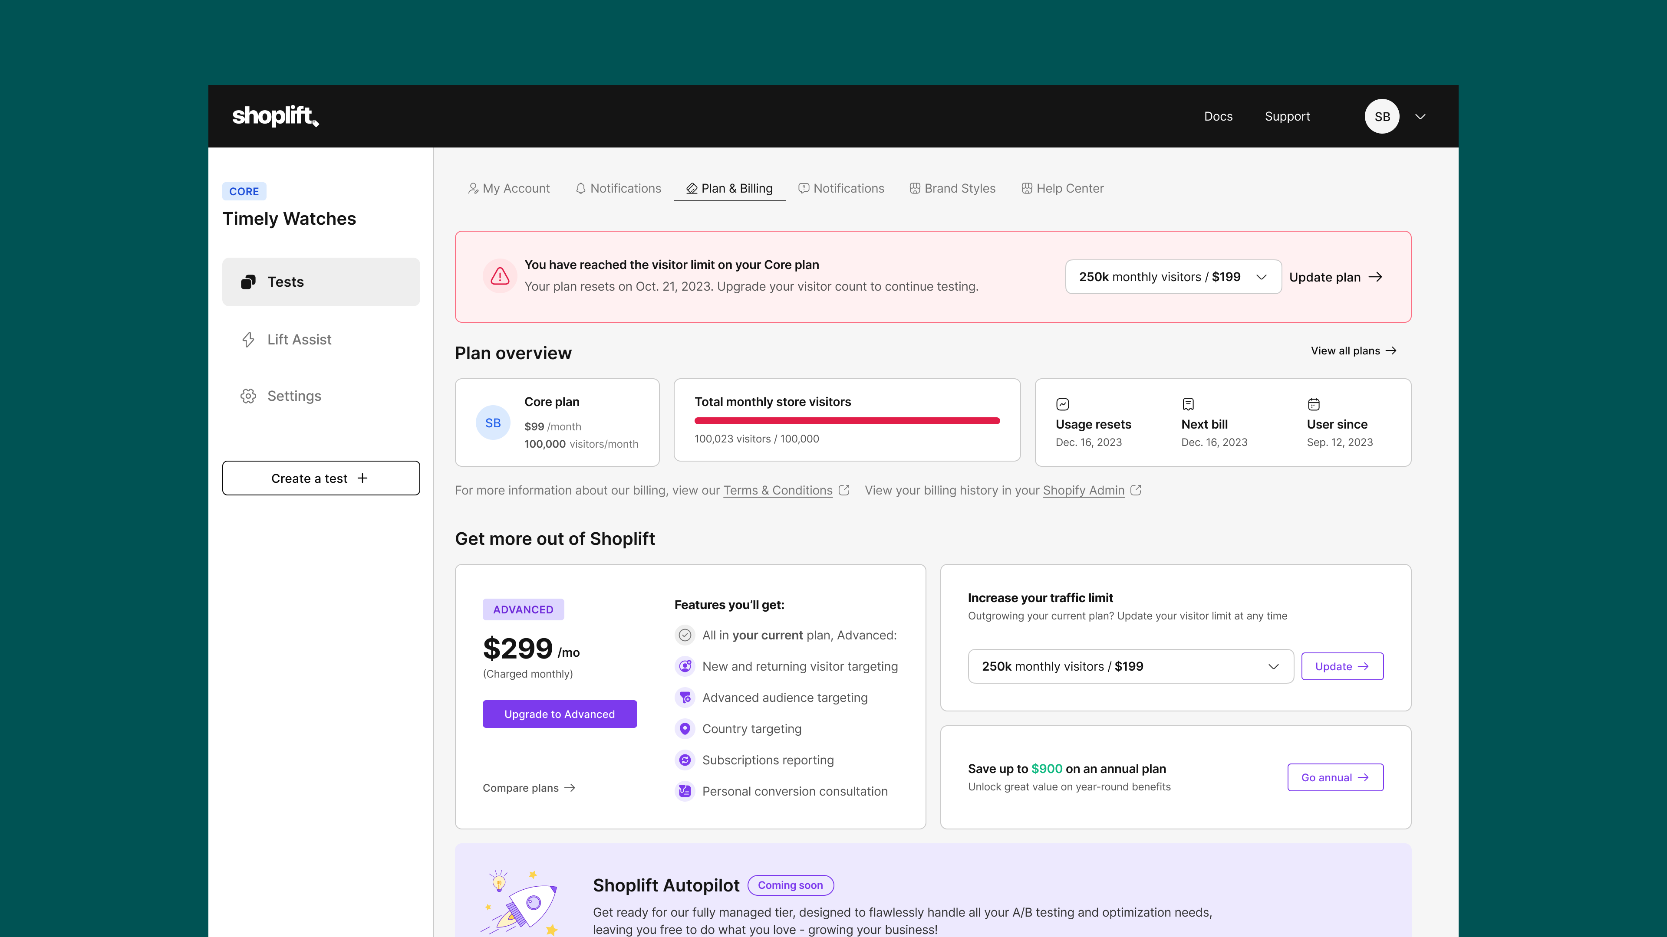Open the traffic limit 250k visitors dropdown
Viewport: 1667px width, 937px height.
(1130, 666)
